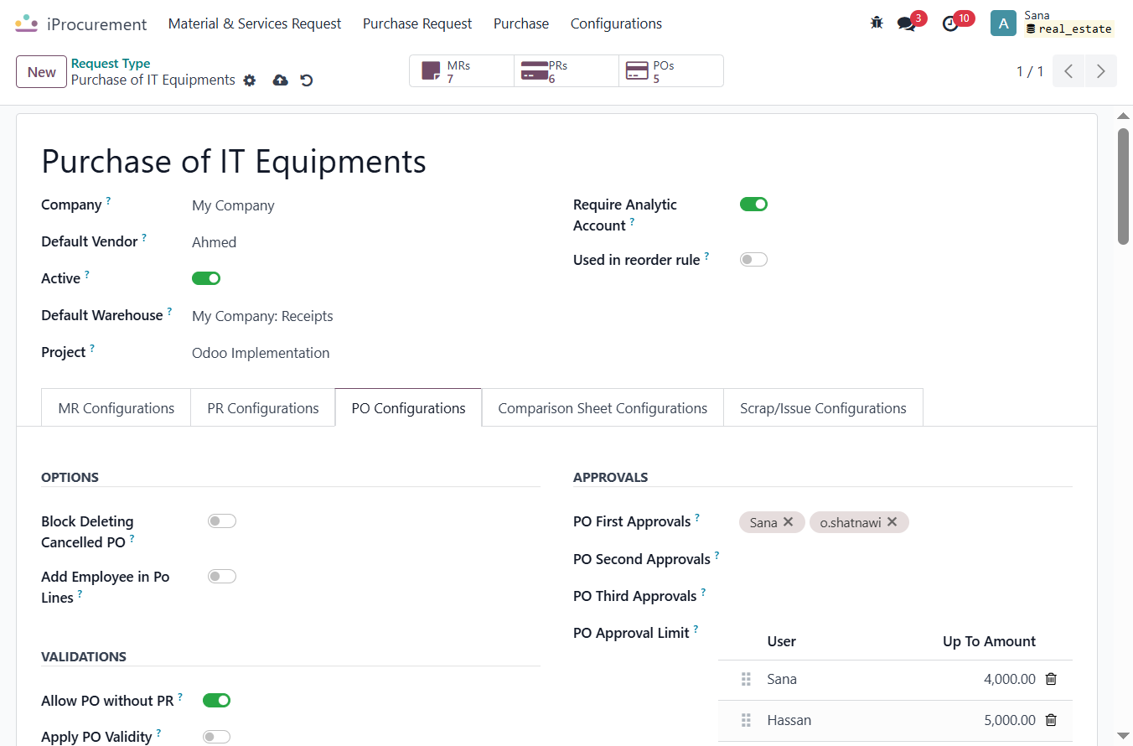Remove o.shatnawi tag from PO First Approvals
1133x746 pixels.
pyautogui.click(x=892, y=522)
